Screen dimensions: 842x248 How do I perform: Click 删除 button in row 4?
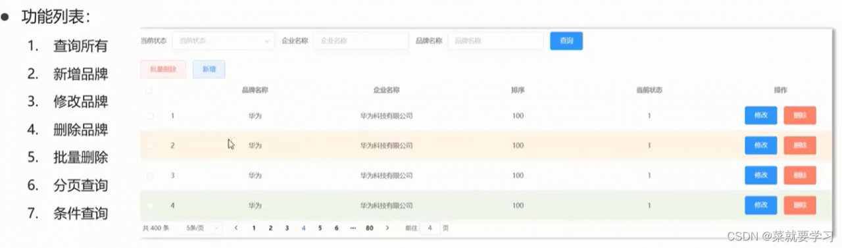(800, 205)
